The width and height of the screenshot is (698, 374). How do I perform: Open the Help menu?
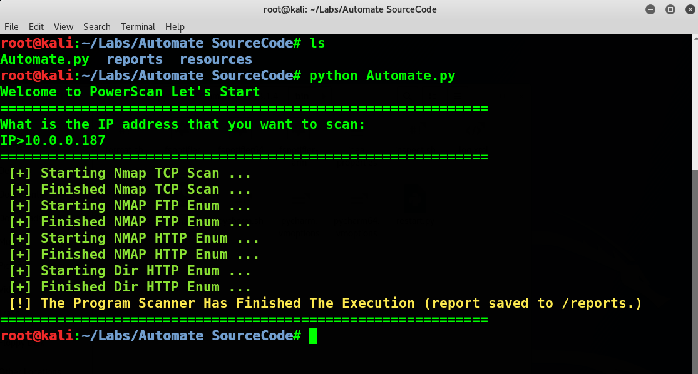(175, 27)
